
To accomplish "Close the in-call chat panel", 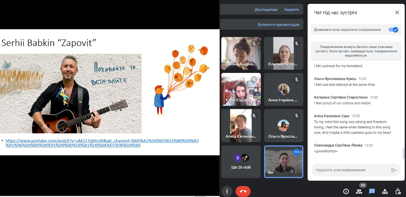I will 397,12.
